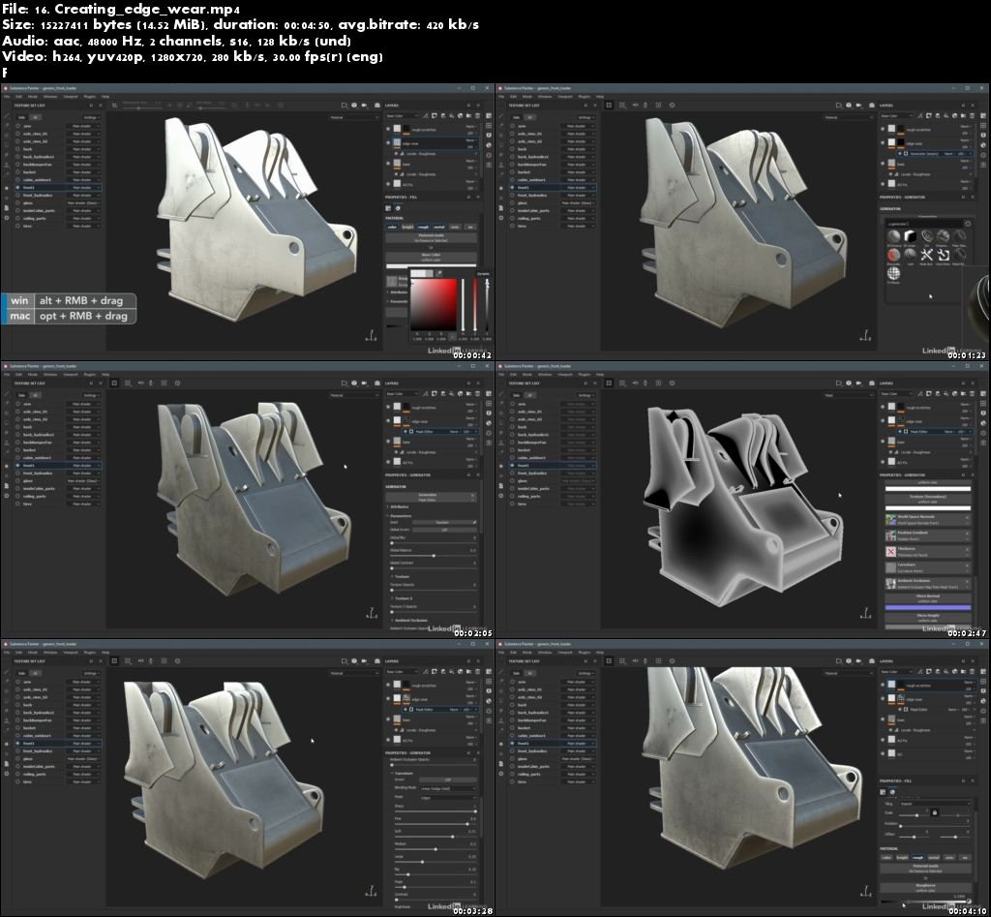Viewport: 991px width, 917px height.
Task: Click the Generator Mask Editor button, 00:02:05 frame
Action: [431, 497]
